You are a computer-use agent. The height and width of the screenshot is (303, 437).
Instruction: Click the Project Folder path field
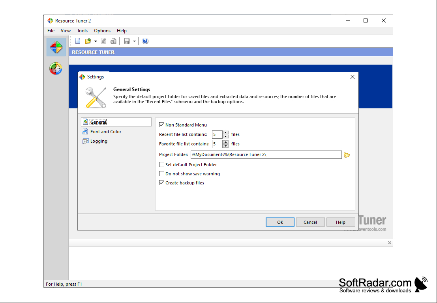[x=266, y=155]
